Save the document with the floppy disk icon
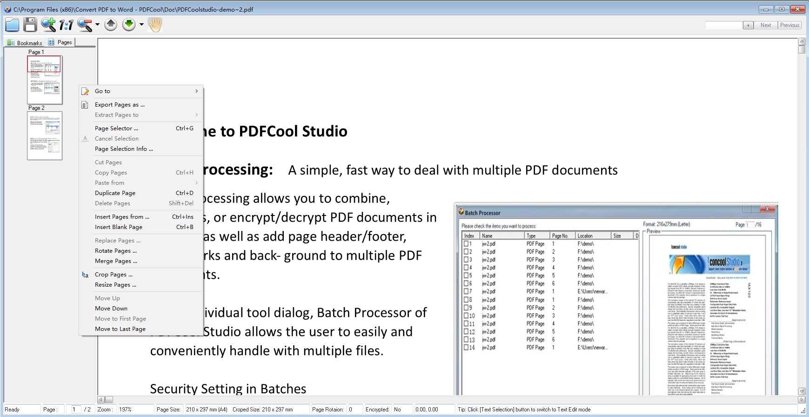This screenshot has width=809, height=417. point(30,25)
